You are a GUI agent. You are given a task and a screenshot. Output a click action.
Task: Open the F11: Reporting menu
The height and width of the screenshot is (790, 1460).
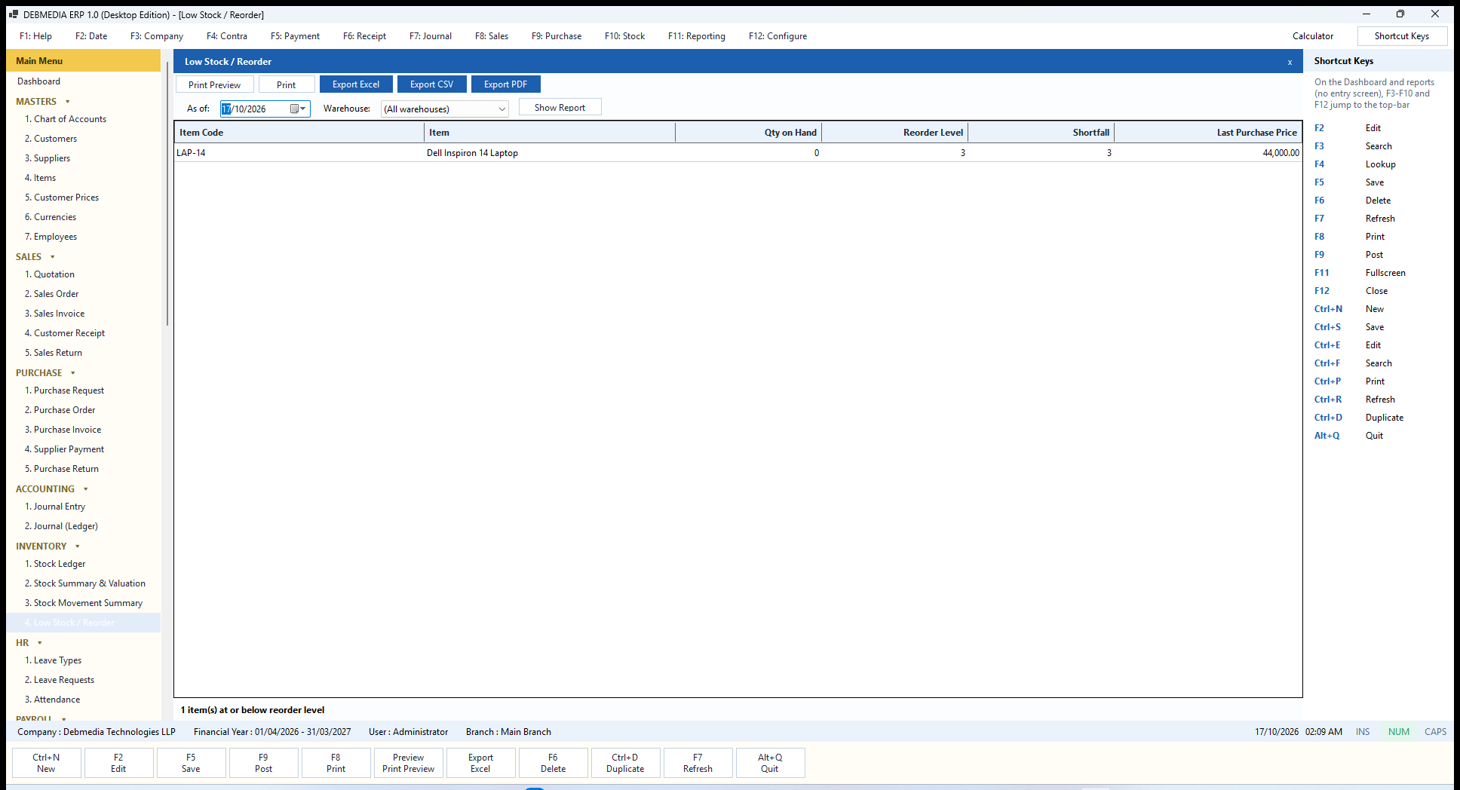(x=697, y=36)
